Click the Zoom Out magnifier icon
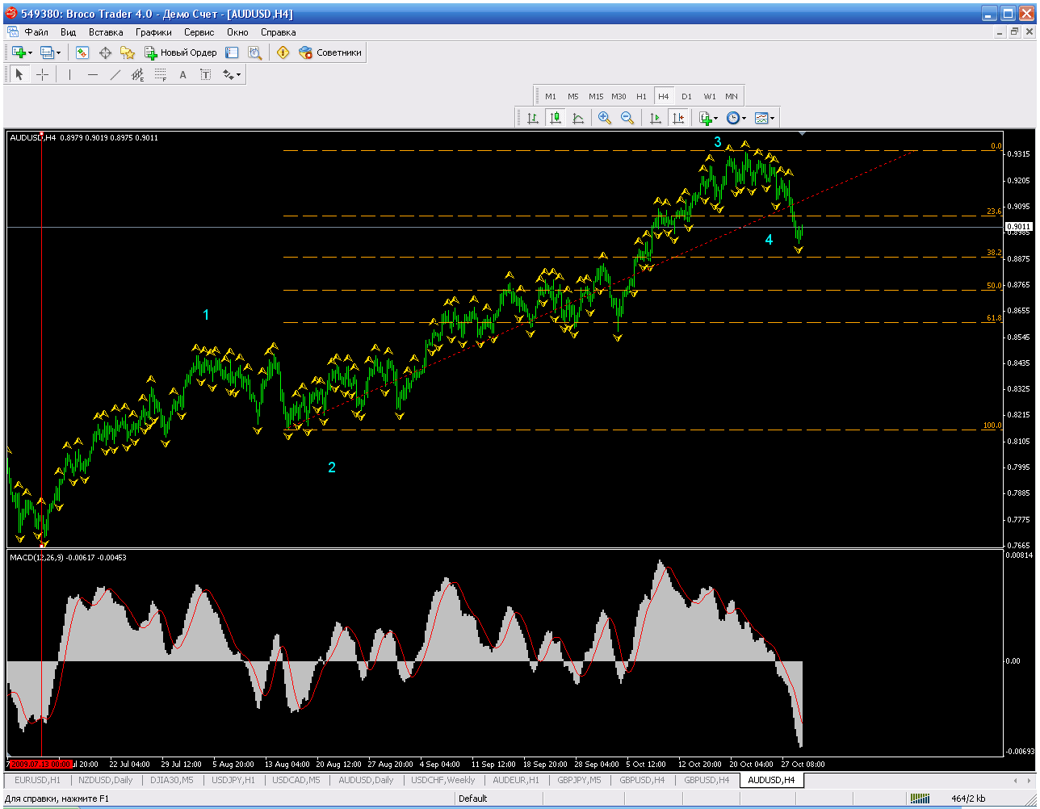 point(627,118)
